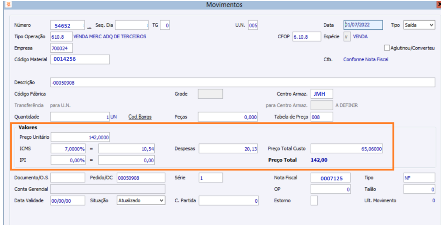Click the ICMS percentage field

pyautogui.click(x=69, y=149)
